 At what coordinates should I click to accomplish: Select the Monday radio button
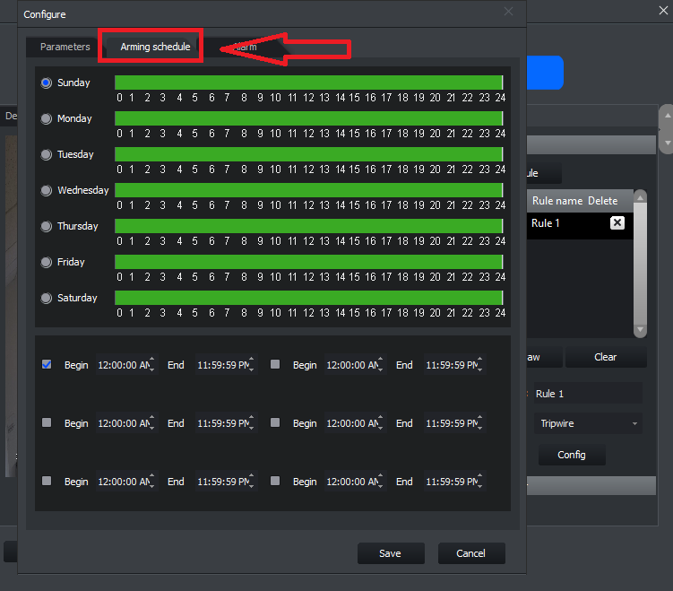[47, 118]
